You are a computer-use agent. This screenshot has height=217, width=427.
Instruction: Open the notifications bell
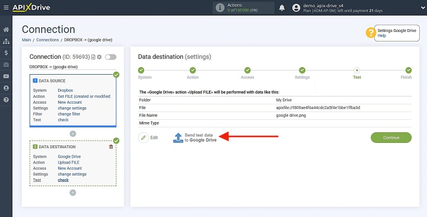(282, 8)
